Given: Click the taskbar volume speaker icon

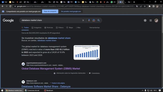Looking at the screenshot, I should 151,90.
